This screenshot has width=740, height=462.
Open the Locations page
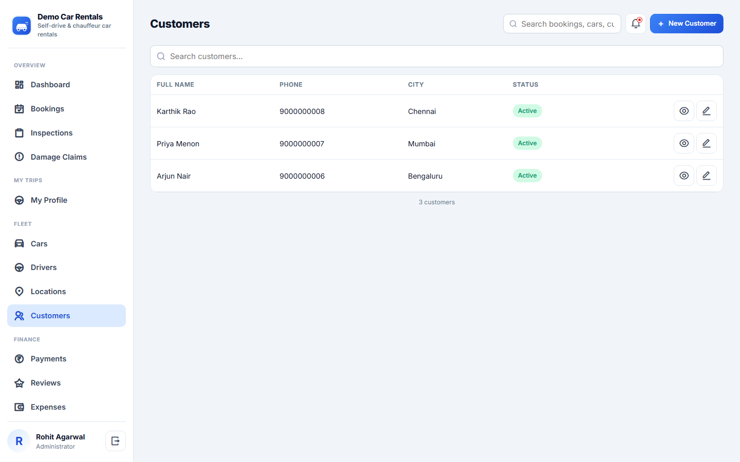click(x=66, y=292)
